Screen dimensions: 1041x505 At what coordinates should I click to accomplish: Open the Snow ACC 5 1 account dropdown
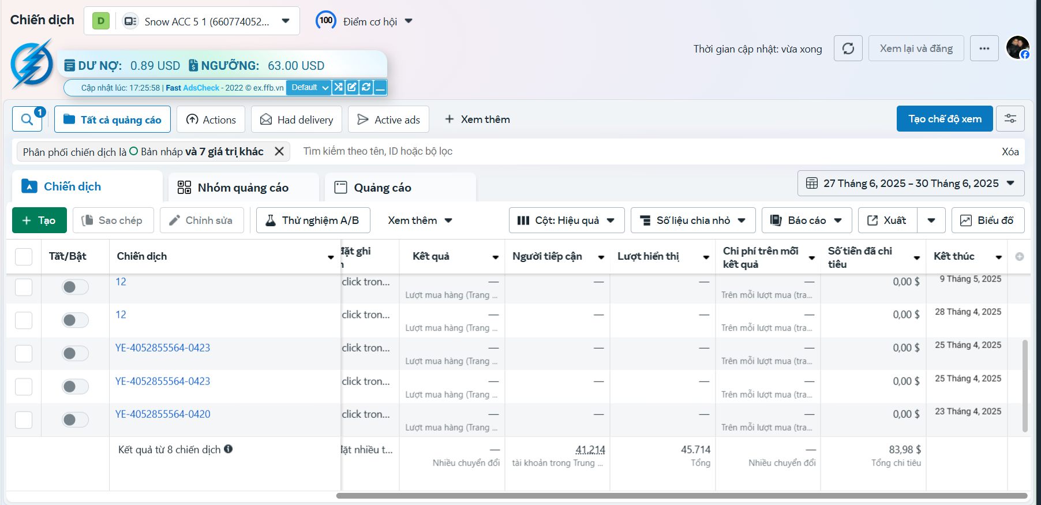[192, 21]
